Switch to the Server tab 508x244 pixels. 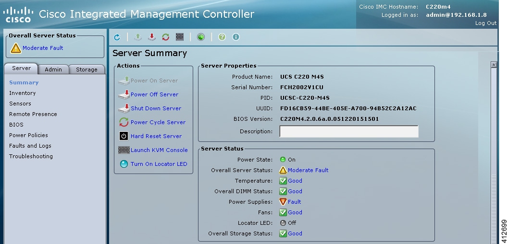click(21, 69)
